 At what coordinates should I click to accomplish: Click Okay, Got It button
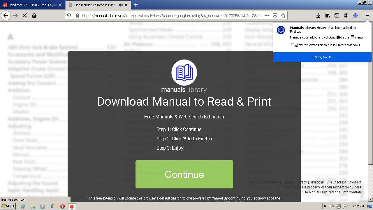click(x=322, y=57)
